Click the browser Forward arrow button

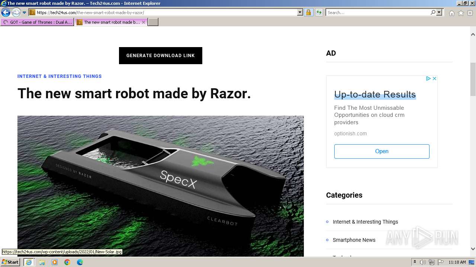[16, 12]
